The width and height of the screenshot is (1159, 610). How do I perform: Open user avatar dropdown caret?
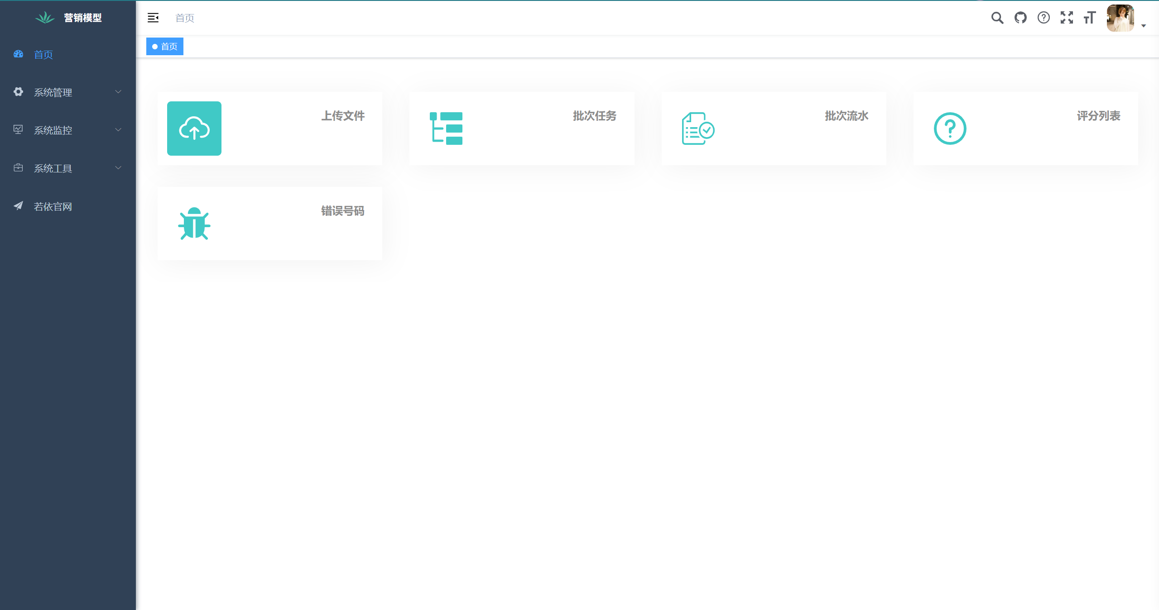1144,26
